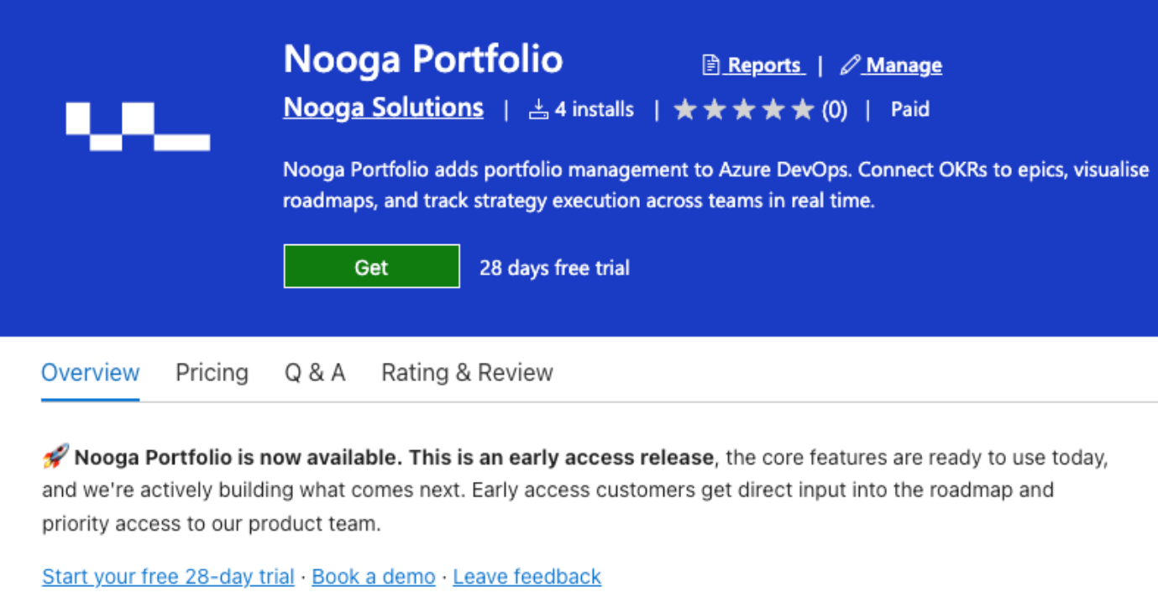
Task: Click the Reports document icon
Action: (711, 66)
